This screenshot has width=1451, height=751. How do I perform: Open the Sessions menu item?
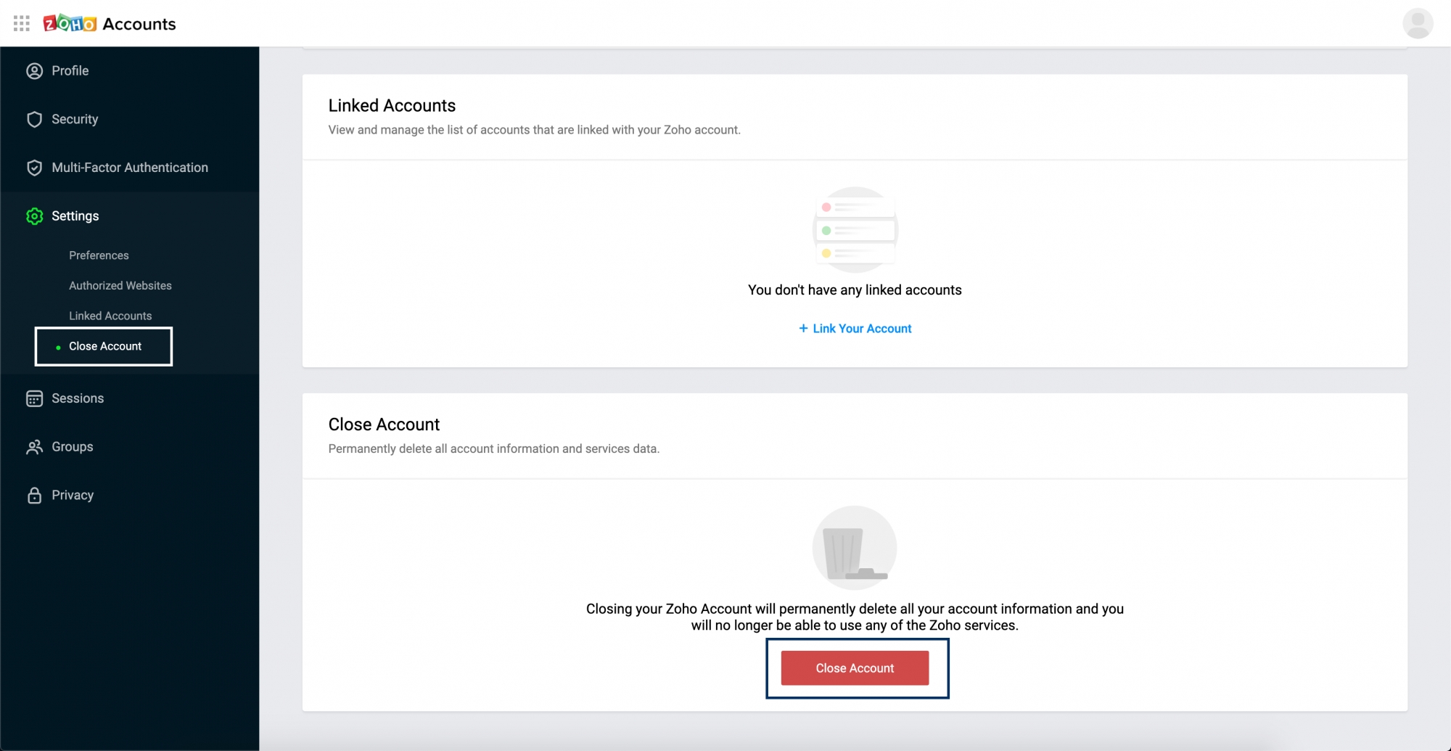78,398
